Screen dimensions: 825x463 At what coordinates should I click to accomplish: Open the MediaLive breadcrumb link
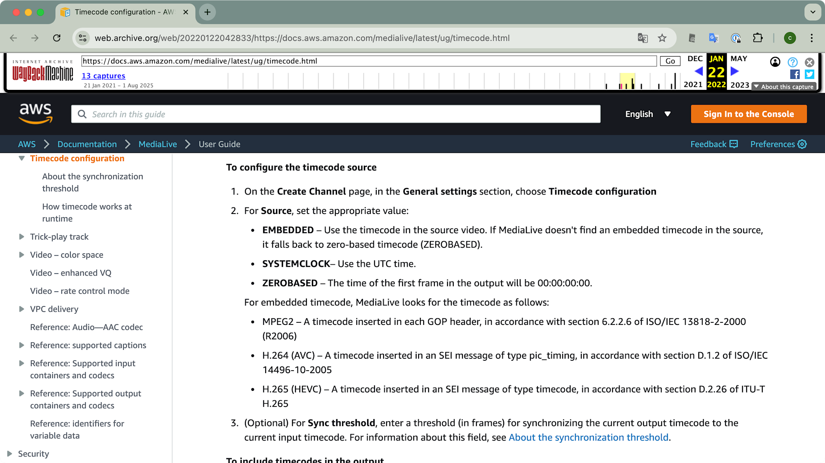point(158,144)
